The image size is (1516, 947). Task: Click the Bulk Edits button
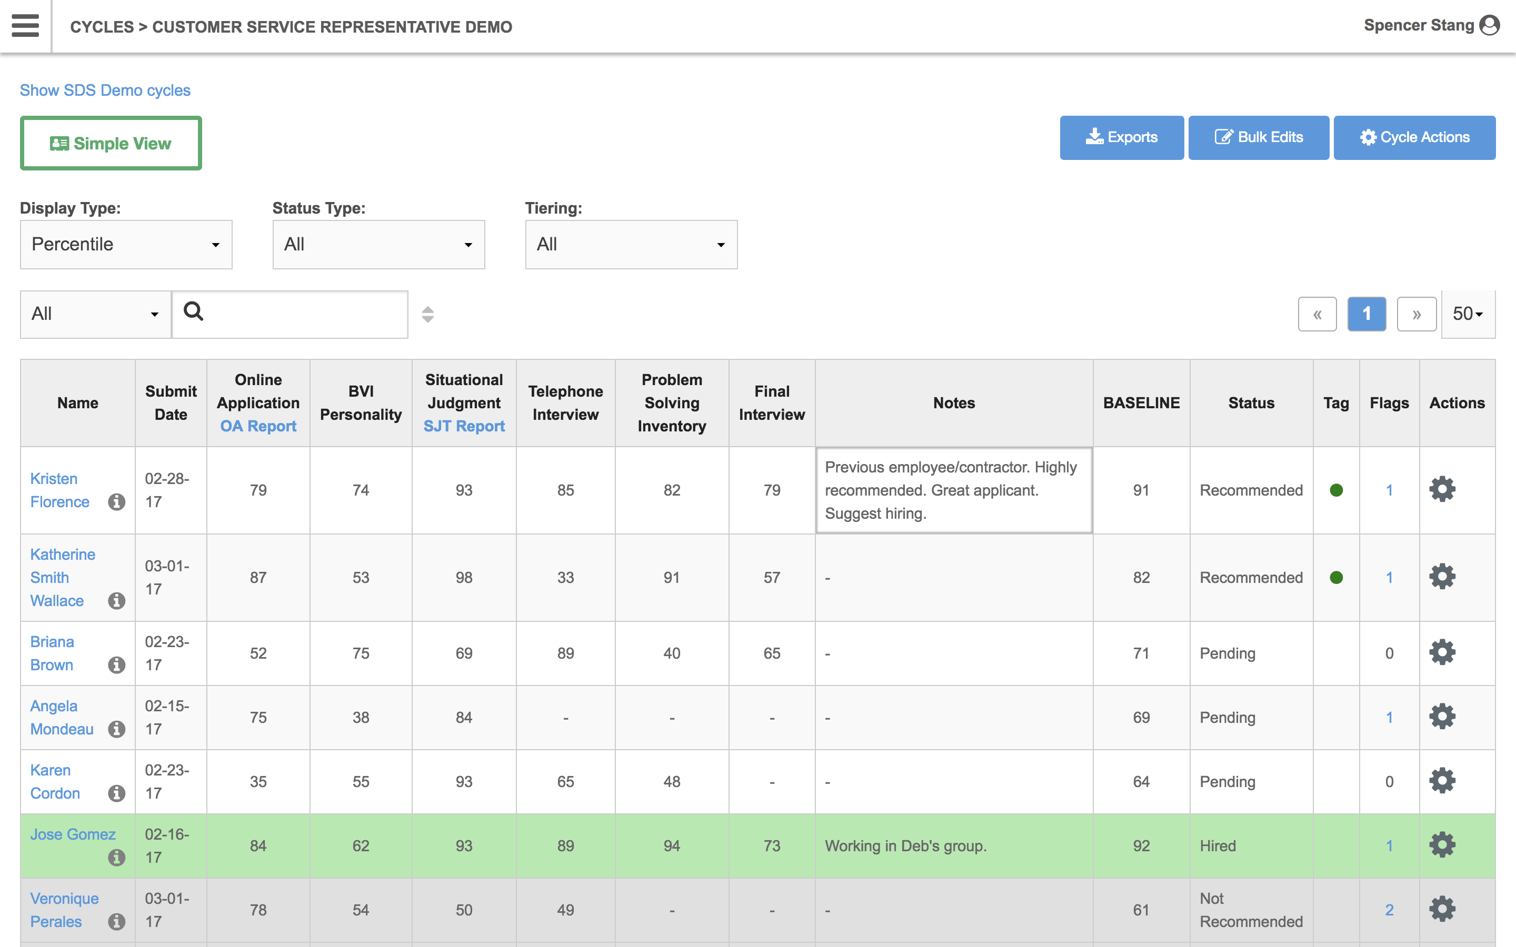1258,137
